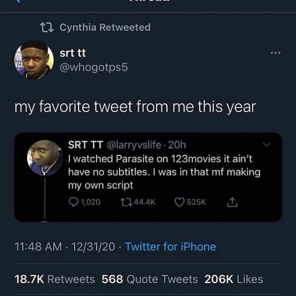Open the quoted Parasite tweet text
Viewport: 296px width, 296px height.
[x=164, y=172]
